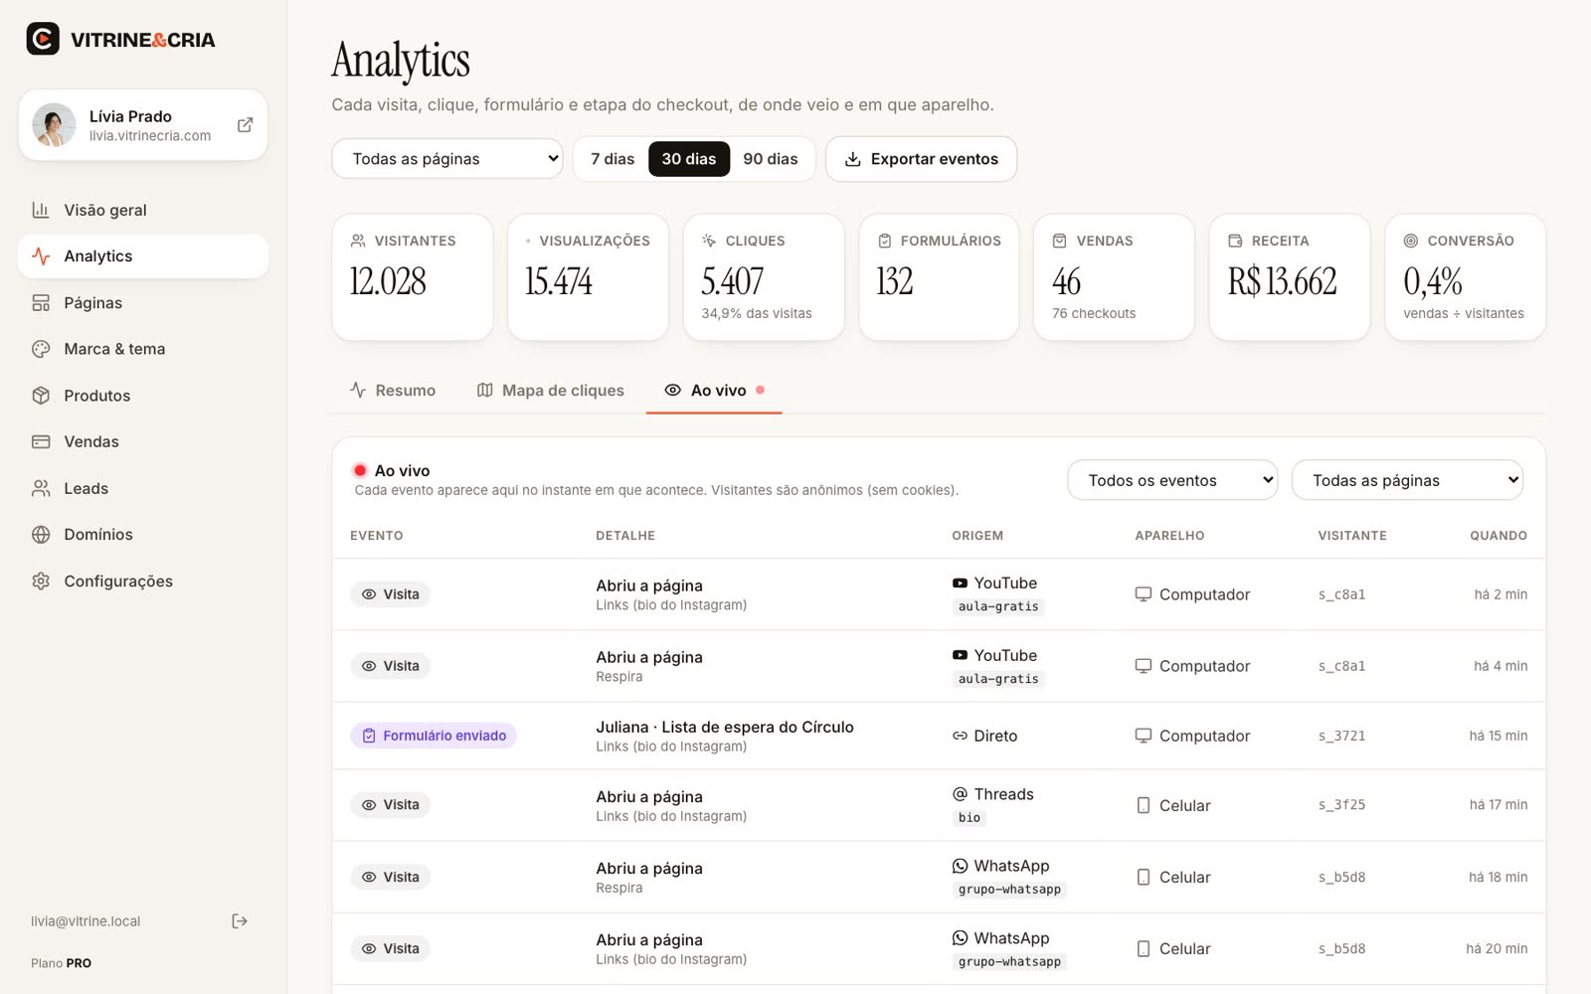
Task: Click the Vendas card icon in sidebar
Action: click(41, 441)
